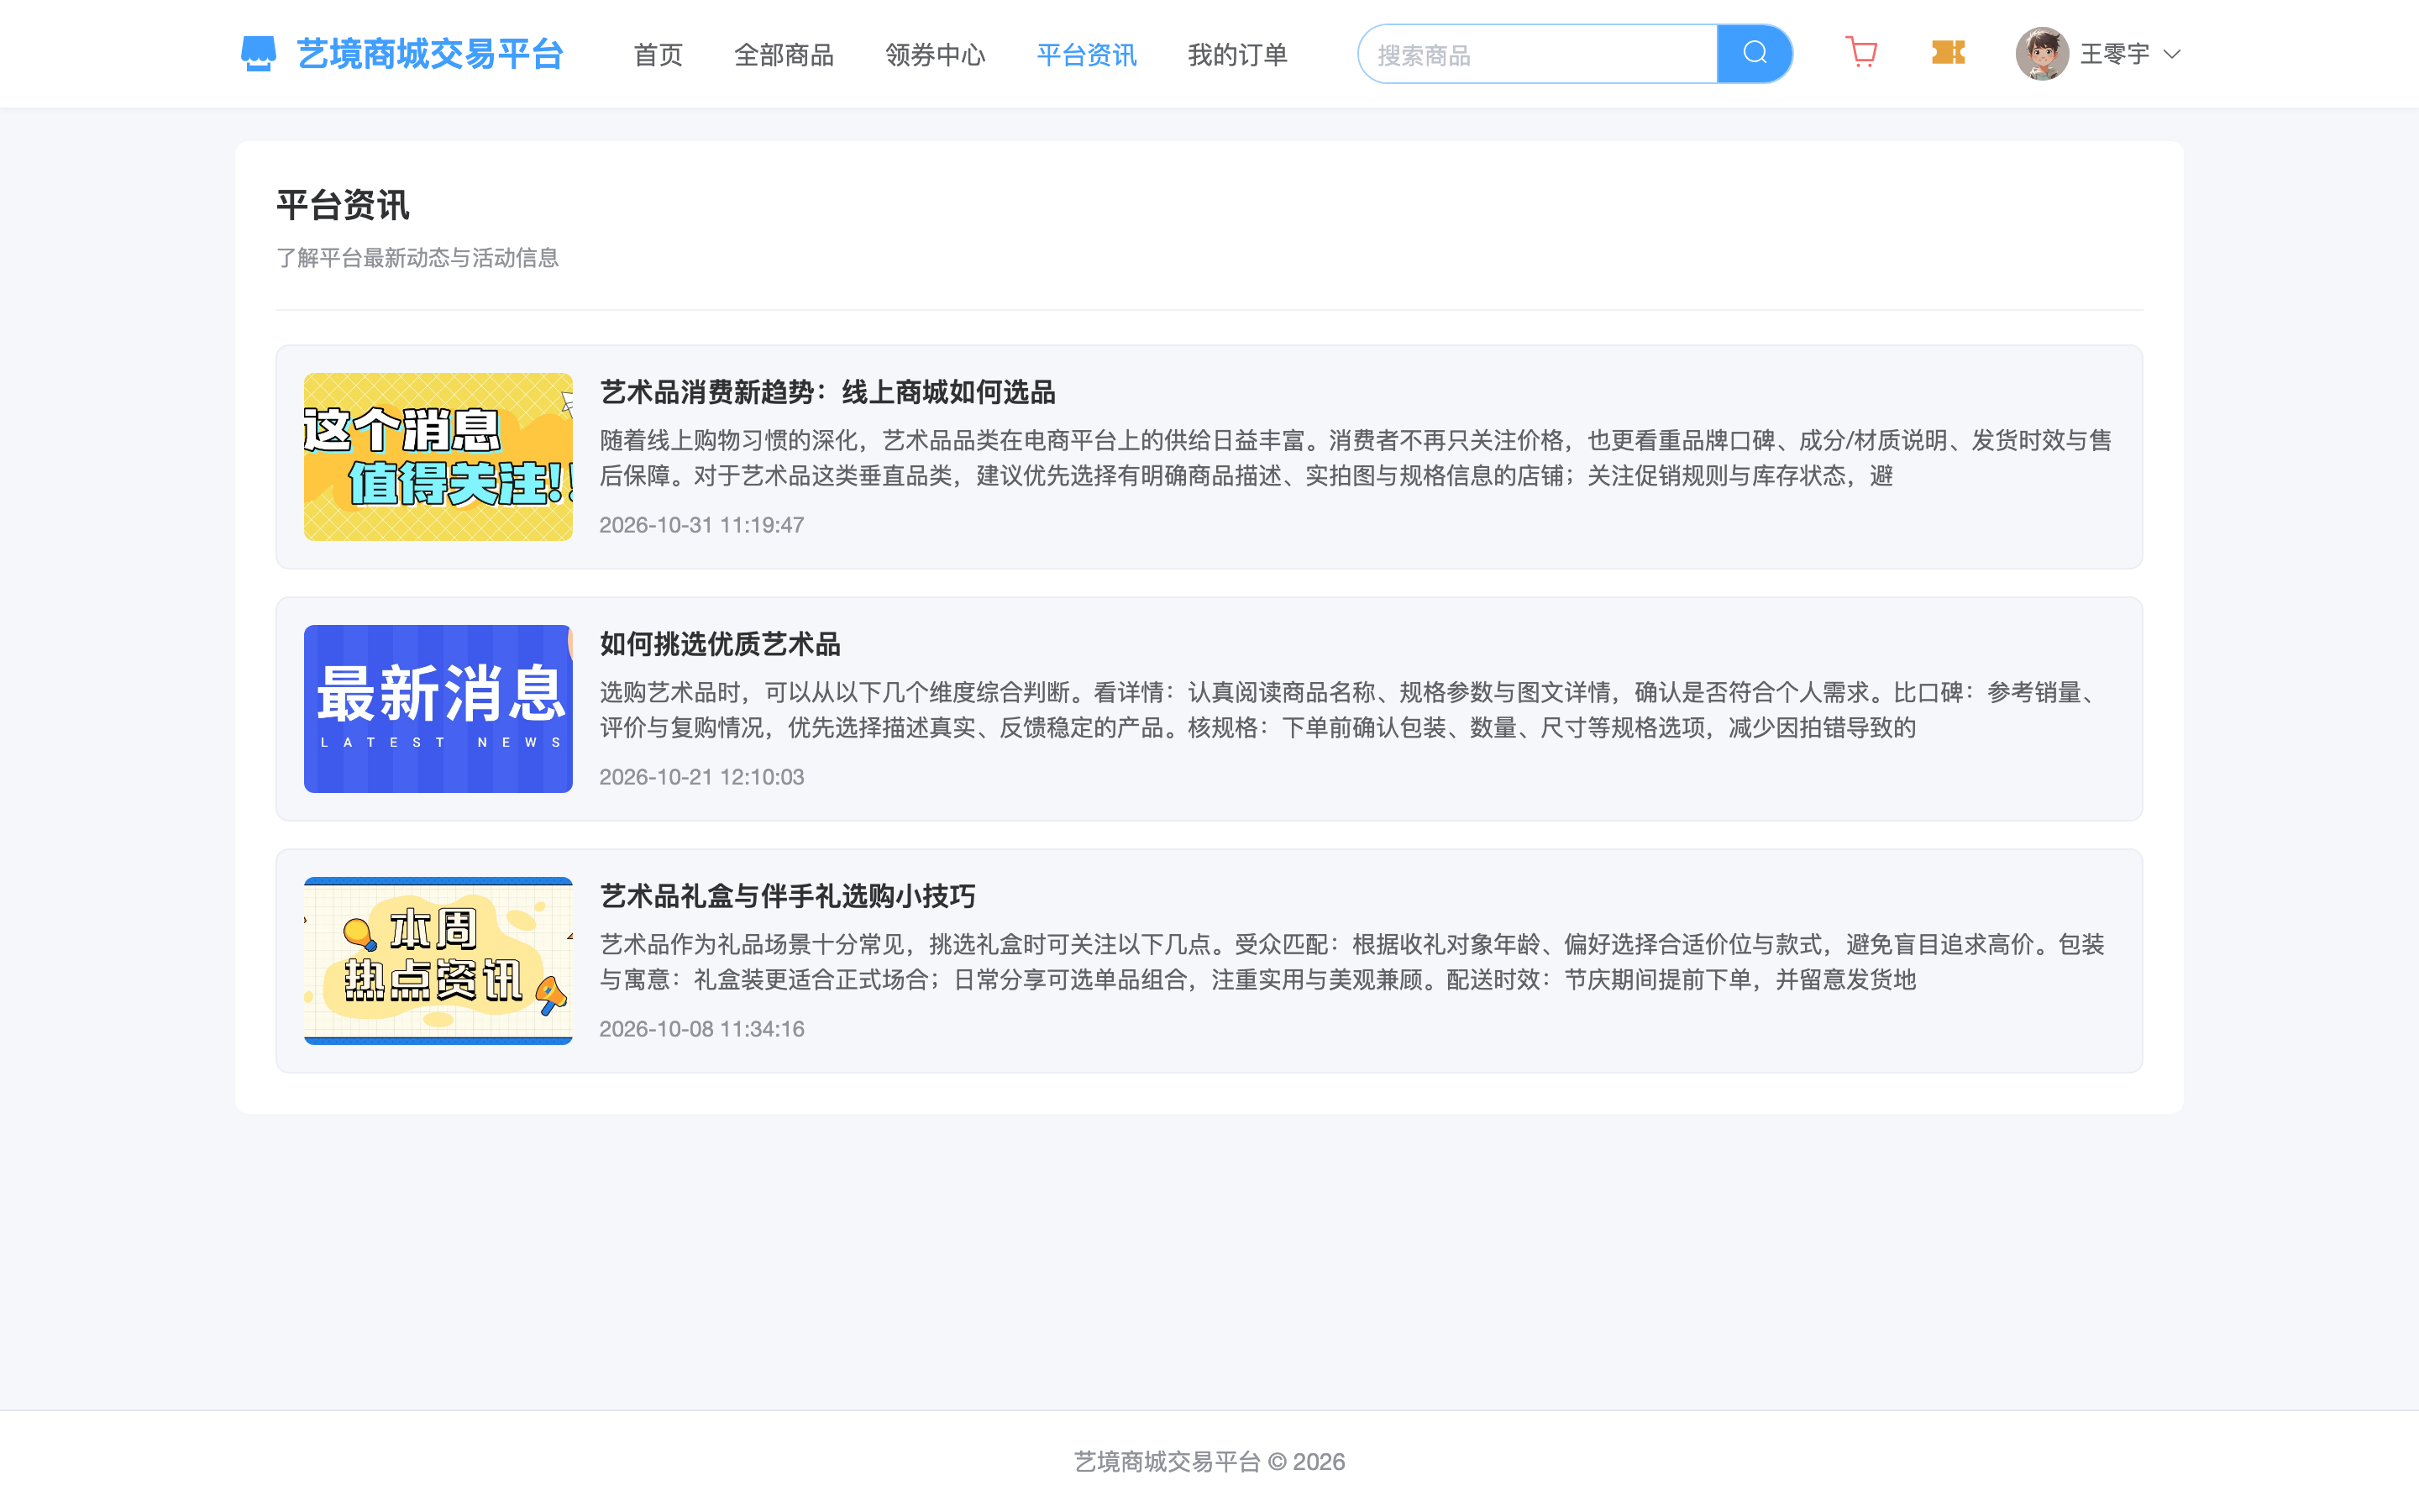Click the 最新消息 LATEST NEWS thumbnail
The height and width of the screenshot is (1512, 2419).
point(438,709)
